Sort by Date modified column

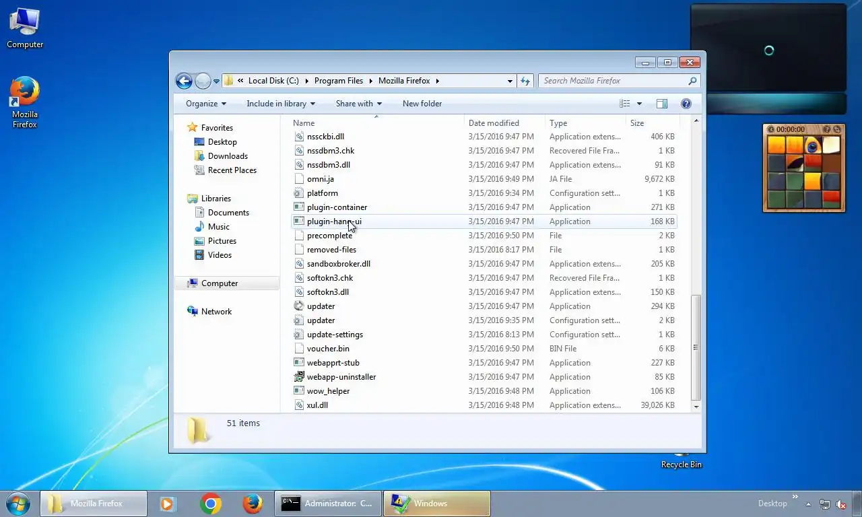pyautogui.click(x=494, y=123)
